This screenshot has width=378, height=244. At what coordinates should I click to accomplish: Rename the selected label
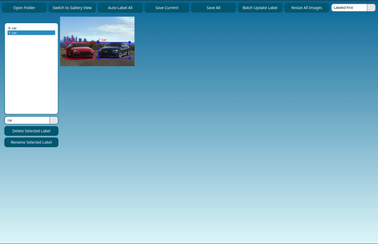[x=31, y=142]
